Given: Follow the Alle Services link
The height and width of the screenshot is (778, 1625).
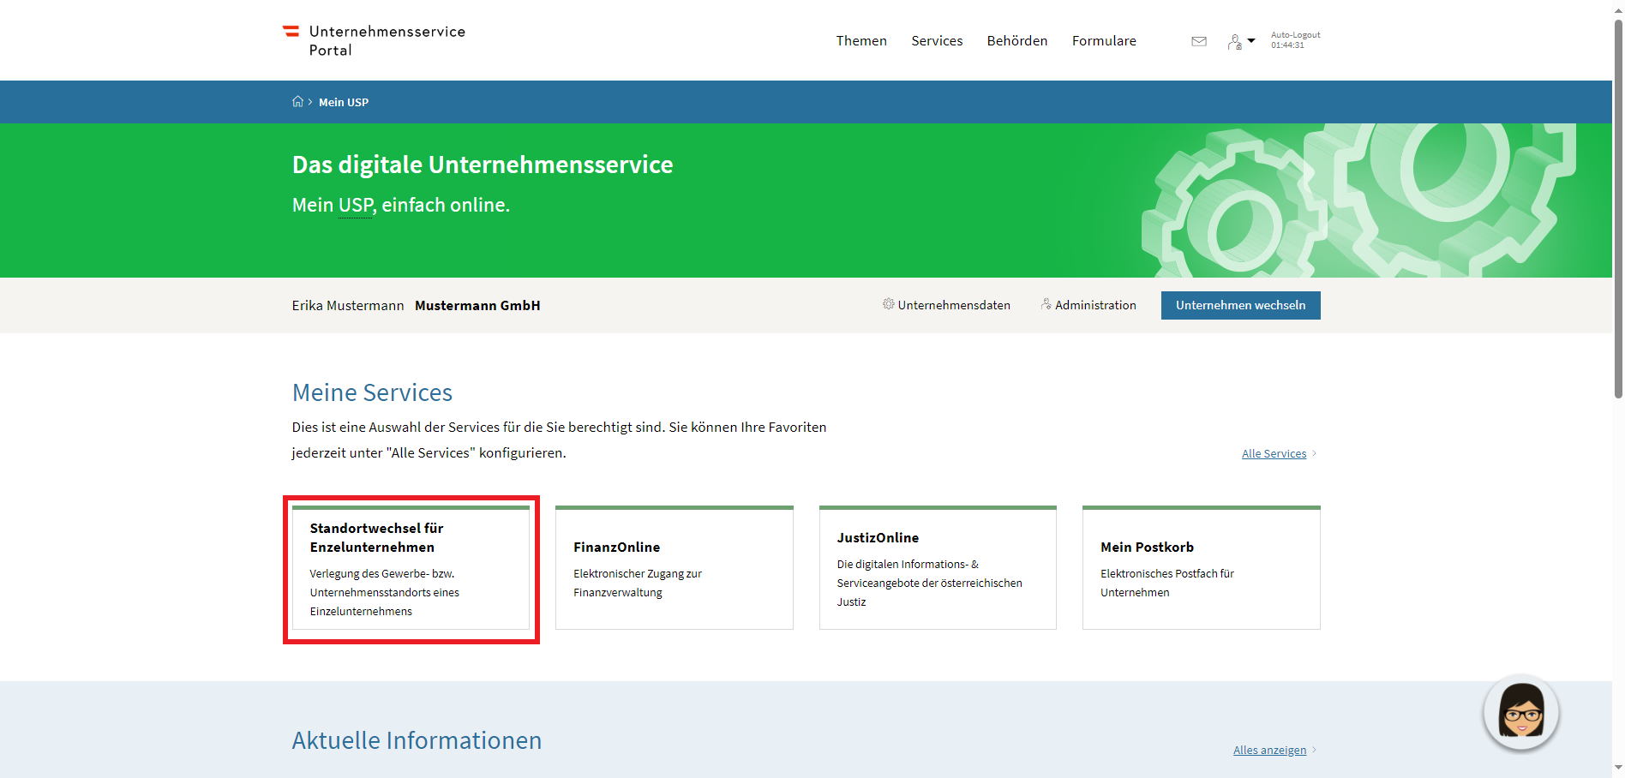Looking at the screenshot, I should 1274,453.
